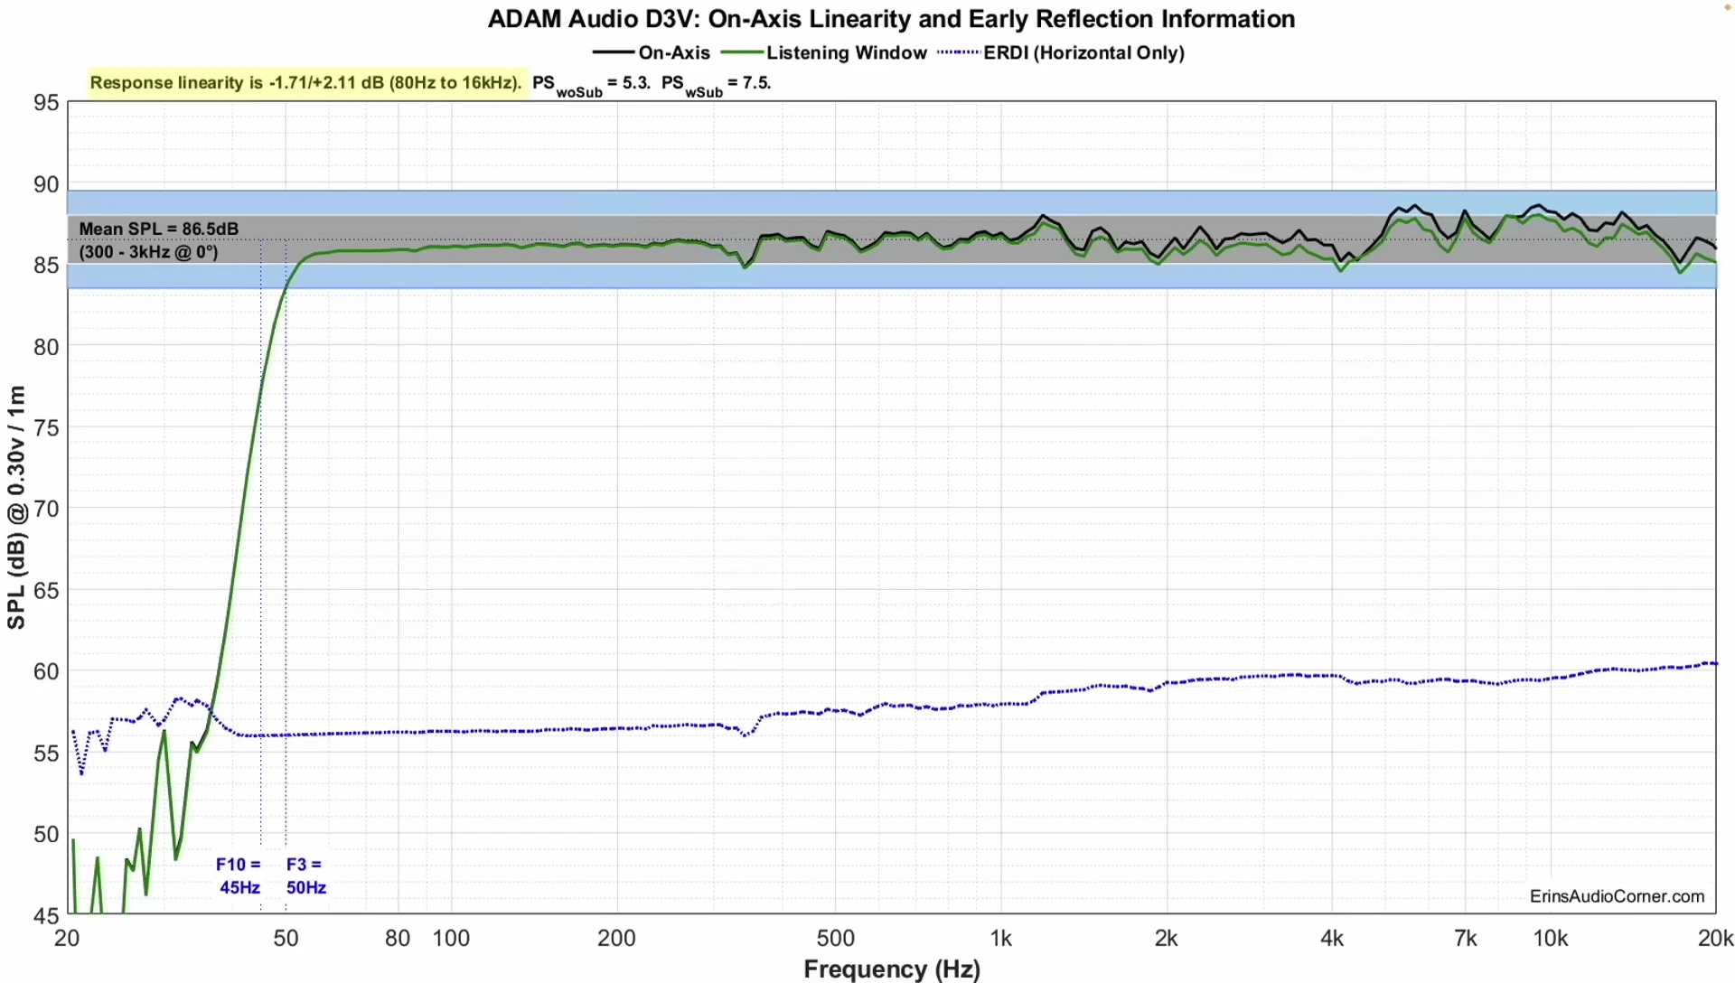1735x983 pixels.
Task: Click the Frequency (Hz) axis title
Action: point(892,969)
